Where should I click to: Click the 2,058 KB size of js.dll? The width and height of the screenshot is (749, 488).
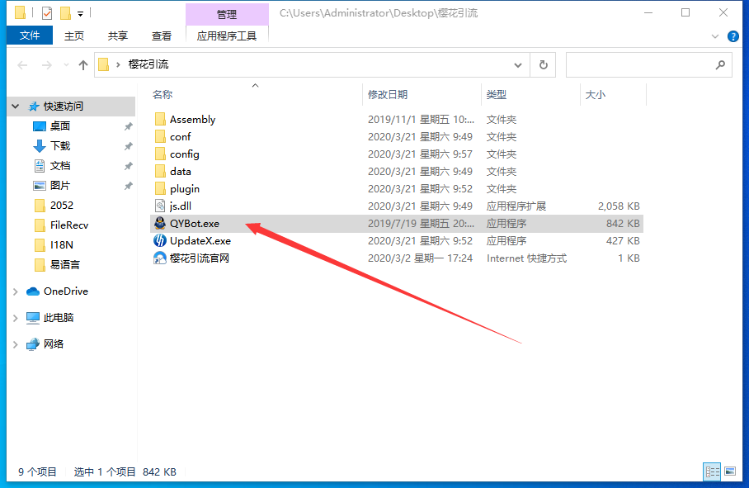coord(619,206)
